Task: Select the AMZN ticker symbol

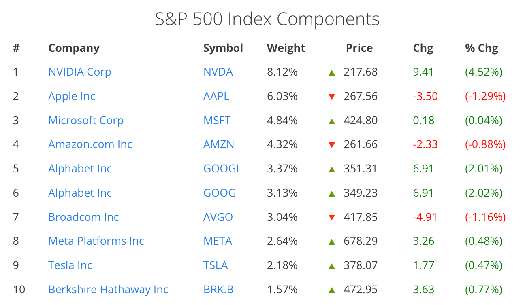Action: click(219, 144)
